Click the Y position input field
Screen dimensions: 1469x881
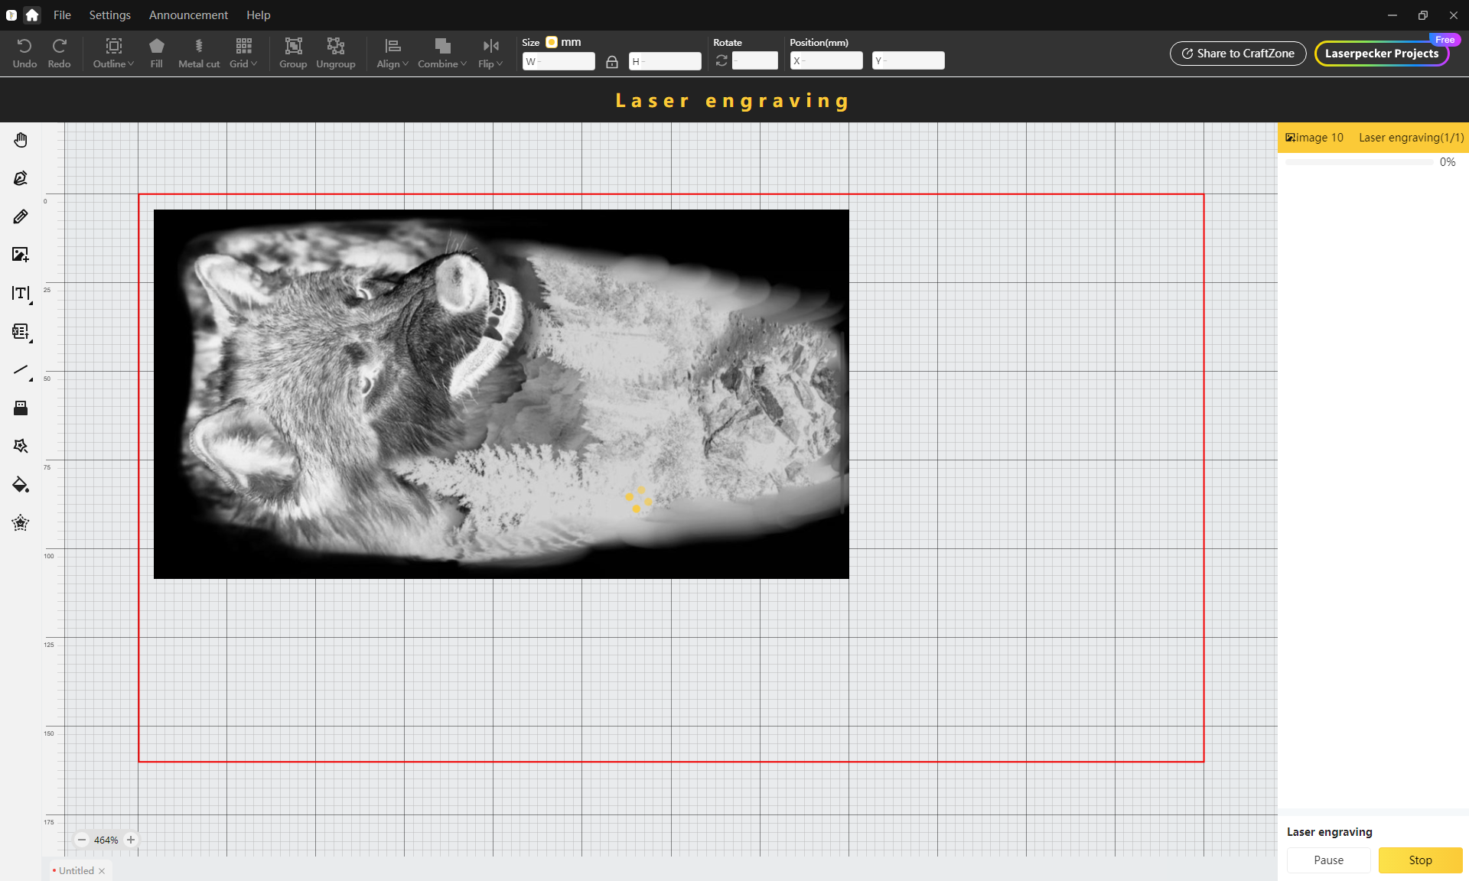pos(908,60)
